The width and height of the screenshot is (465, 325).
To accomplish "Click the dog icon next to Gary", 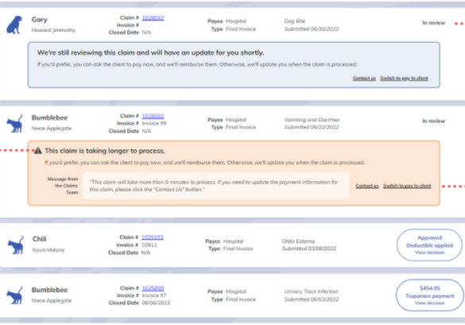I will click(x=14, y=25).
